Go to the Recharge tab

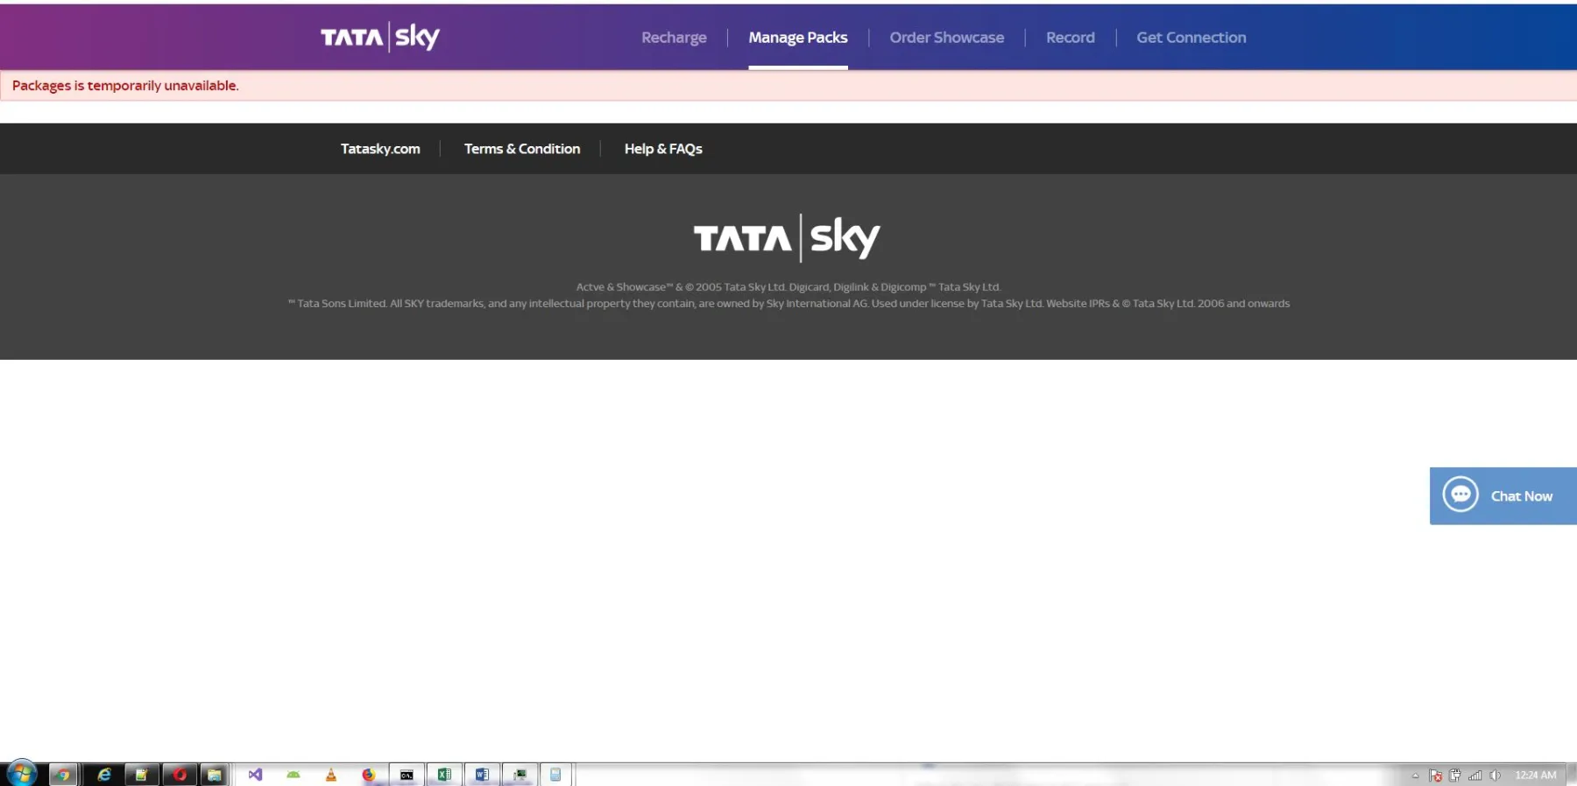click(x=674, y=38)
